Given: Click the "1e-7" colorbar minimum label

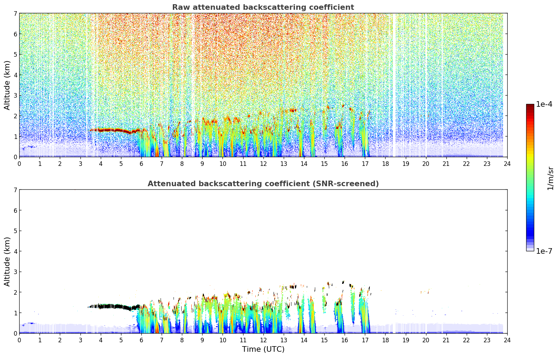Looking at the screenshot, I should pos(544,251).
